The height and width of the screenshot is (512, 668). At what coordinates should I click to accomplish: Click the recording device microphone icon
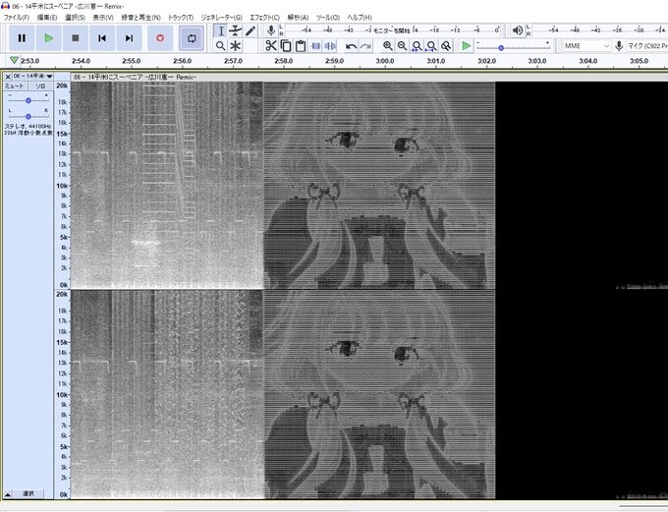click(619, 45)
